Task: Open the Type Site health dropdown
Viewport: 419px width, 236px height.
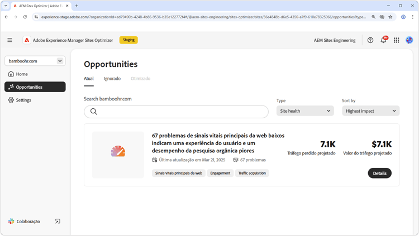Action: coord(305,111)
